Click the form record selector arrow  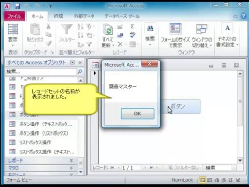tap(95, 73)
